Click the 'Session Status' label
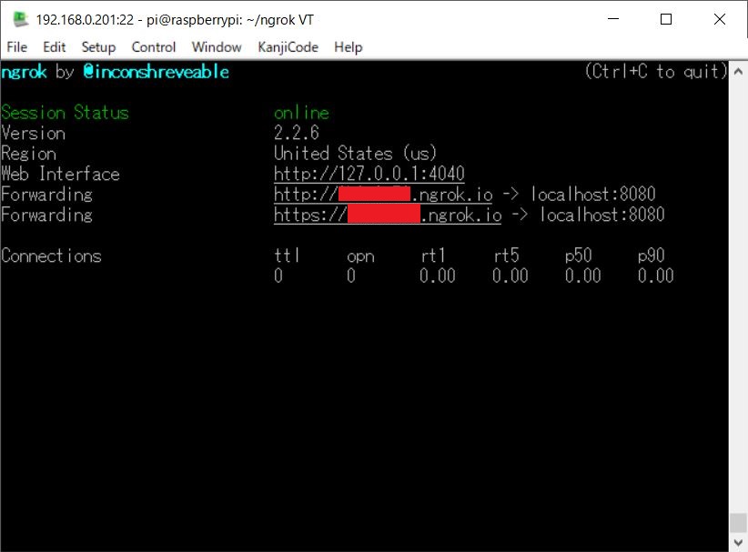Image resolution: width=748 pixels, height=552 pixels. tap(65, 113)
